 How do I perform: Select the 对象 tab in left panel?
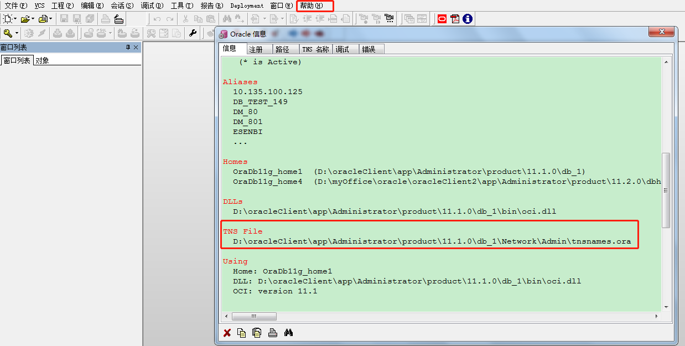pyautogui.click(x=43, y=61)
